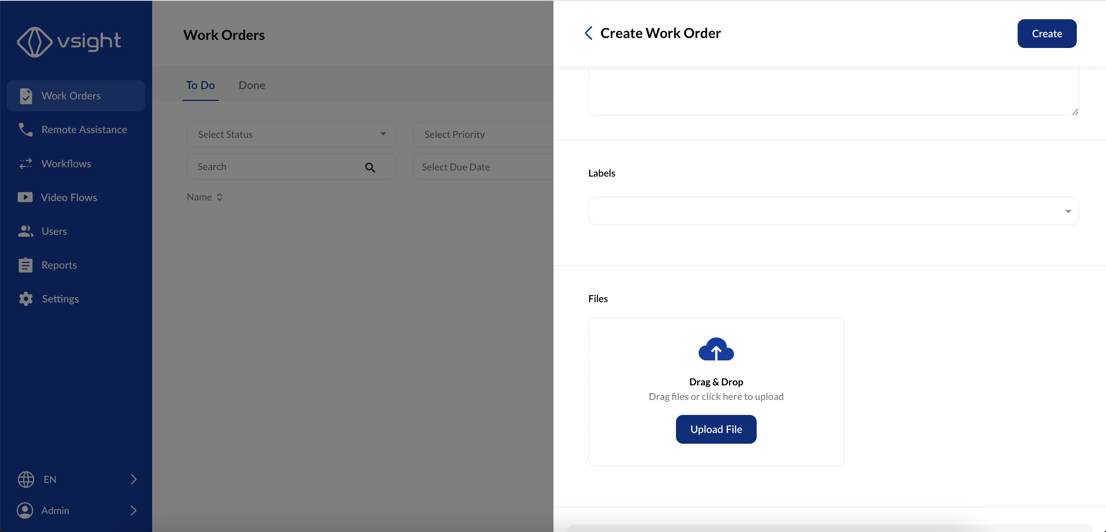Sort by Name column arrows
The image size is (1106, 532).
click(219, 197)
